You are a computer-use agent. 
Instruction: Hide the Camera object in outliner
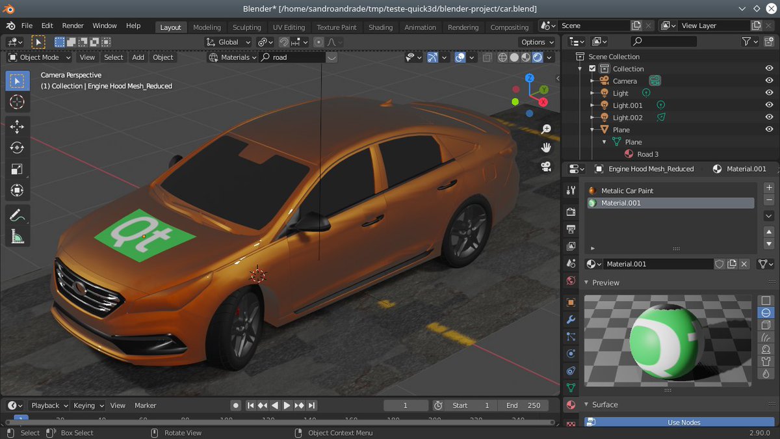[769, 81]
